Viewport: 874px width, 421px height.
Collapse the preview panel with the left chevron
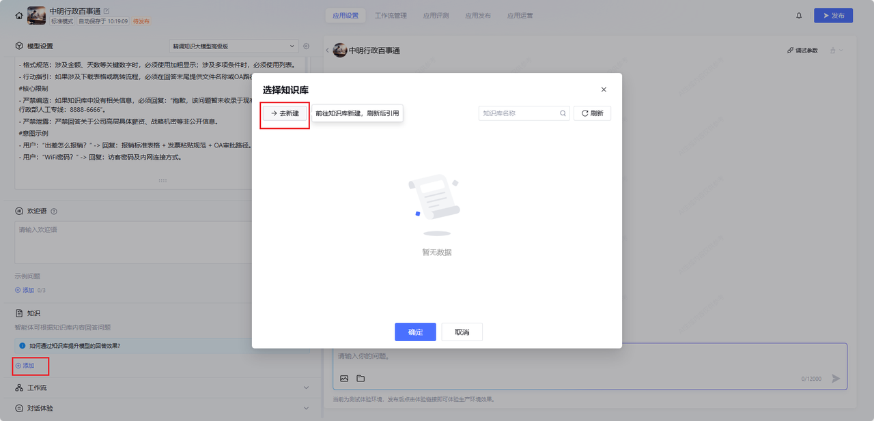point(327,50)
